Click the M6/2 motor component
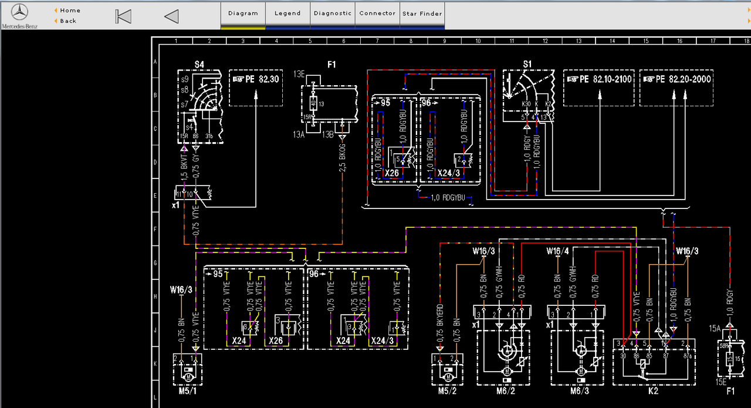751x408 pixels. 503,356
